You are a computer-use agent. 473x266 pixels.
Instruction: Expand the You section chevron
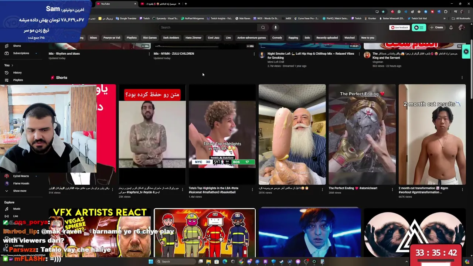(12, 65)
